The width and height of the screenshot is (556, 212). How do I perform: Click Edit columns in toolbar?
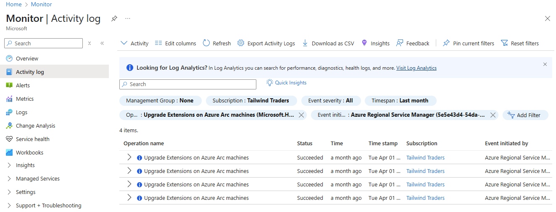point(175,43)
